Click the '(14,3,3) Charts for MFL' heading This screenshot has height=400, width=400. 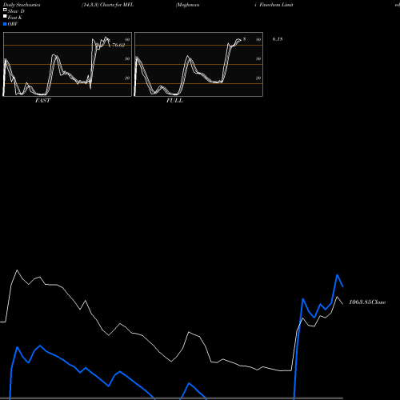(107, 5)
